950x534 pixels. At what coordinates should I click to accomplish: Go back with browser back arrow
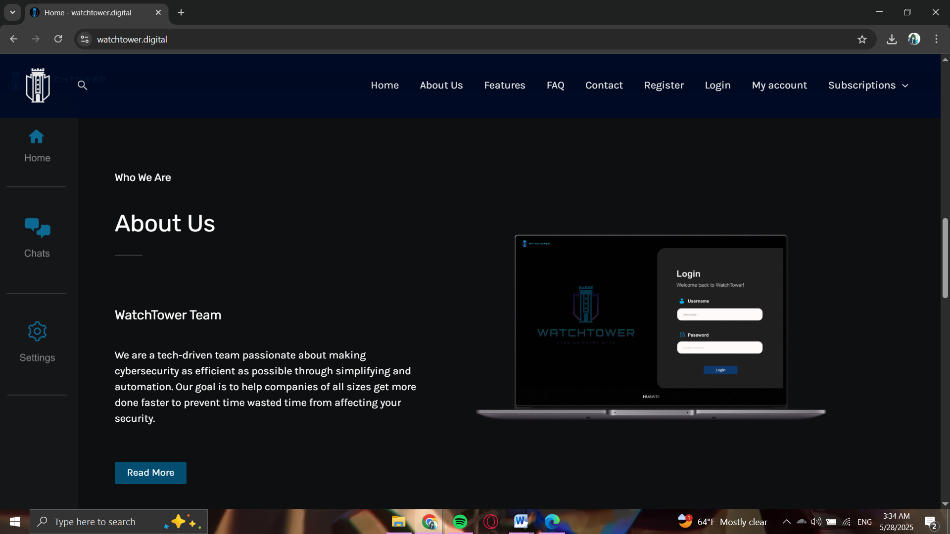click(14, 39)
